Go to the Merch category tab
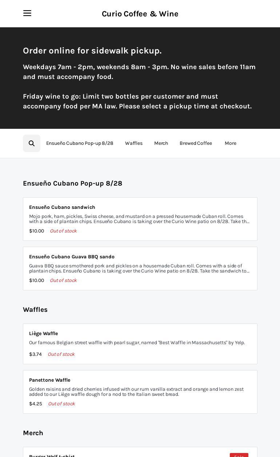 coord(161,143)
